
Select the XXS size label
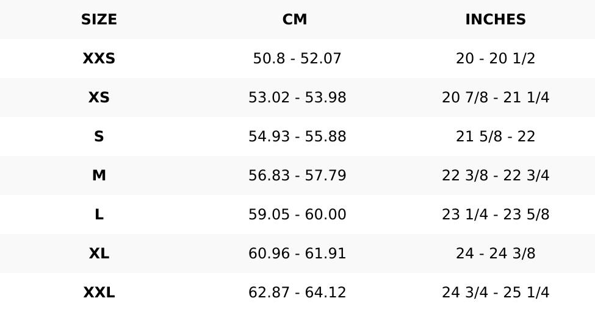(99, 58)
